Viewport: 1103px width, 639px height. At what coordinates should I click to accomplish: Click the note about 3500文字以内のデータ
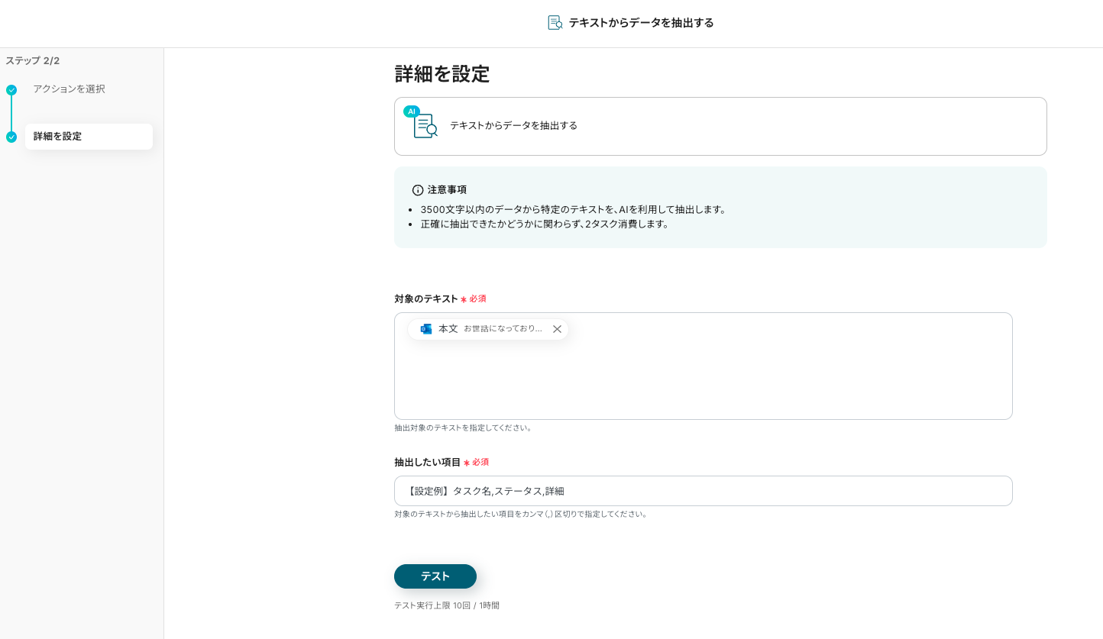pyautogui.click(x=574, y=209)
